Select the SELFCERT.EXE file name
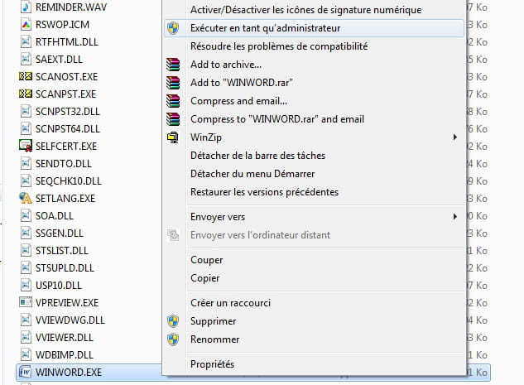This screenshot has height=385, width=524. tap(66, 146)
